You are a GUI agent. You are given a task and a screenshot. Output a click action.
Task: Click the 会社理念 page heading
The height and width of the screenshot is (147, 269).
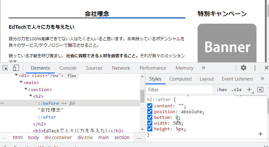[97, 14]
